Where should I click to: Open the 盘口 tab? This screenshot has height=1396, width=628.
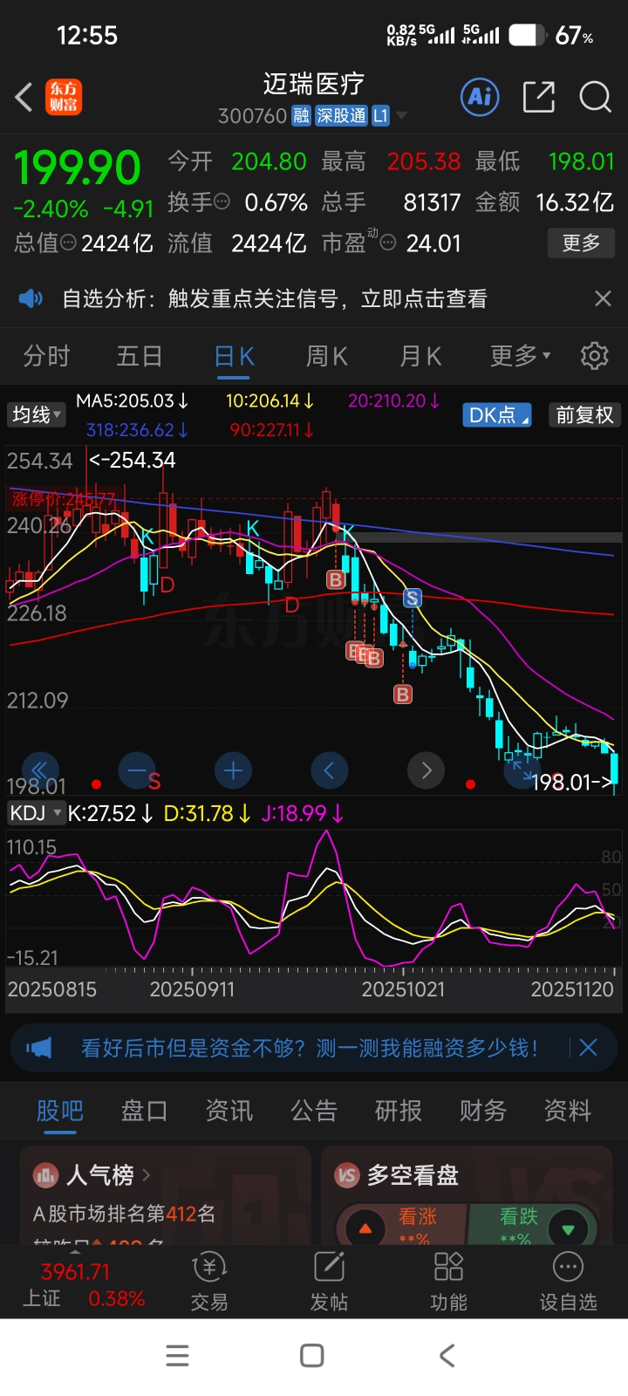click(144, 1111)
